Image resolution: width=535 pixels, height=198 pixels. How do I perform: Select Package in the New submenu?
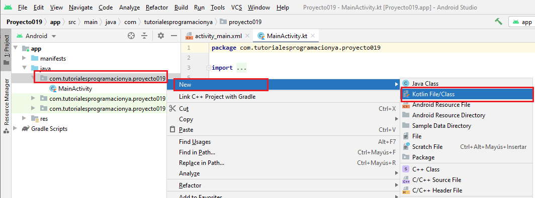pos(467,157)
